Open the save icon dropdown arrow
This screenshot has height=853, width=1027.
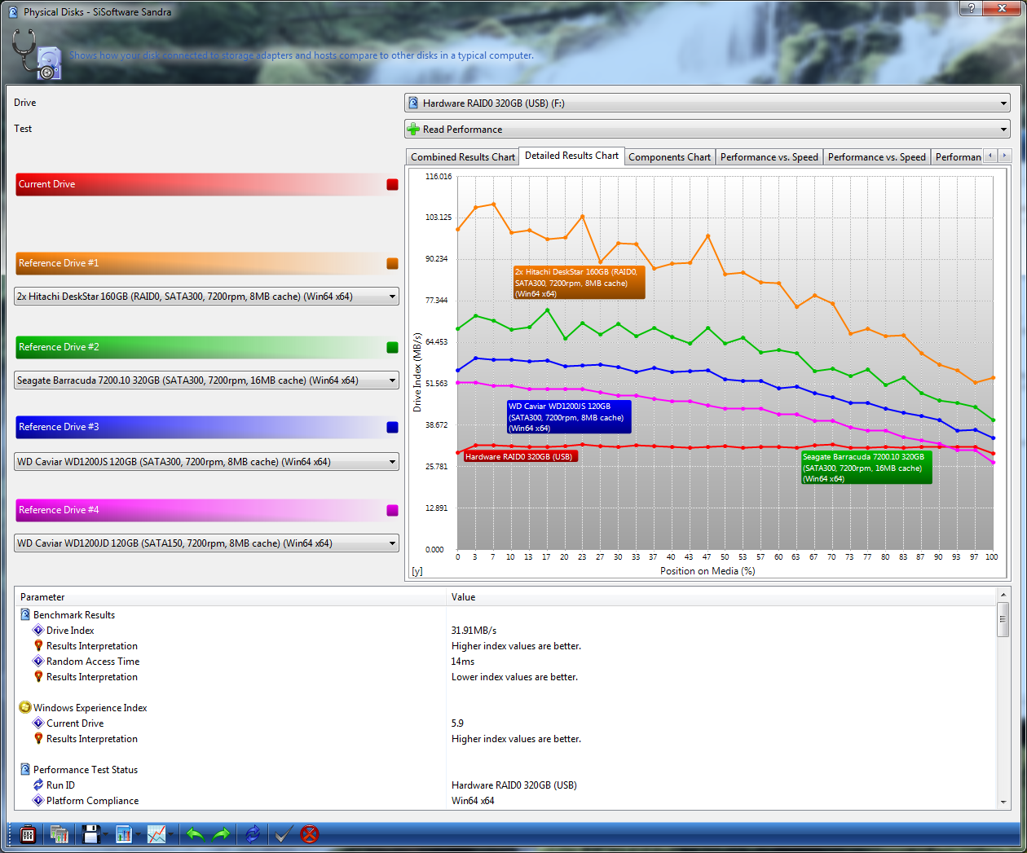[105, 835]
